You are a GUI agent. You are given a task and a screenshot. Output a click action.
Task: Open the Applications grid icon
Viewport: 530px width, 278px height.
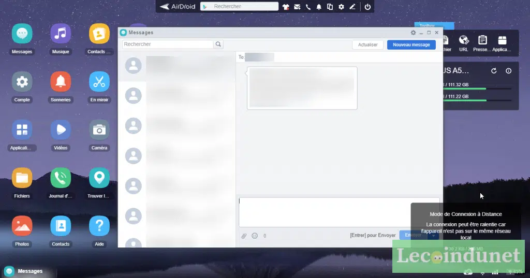[22, 130]
